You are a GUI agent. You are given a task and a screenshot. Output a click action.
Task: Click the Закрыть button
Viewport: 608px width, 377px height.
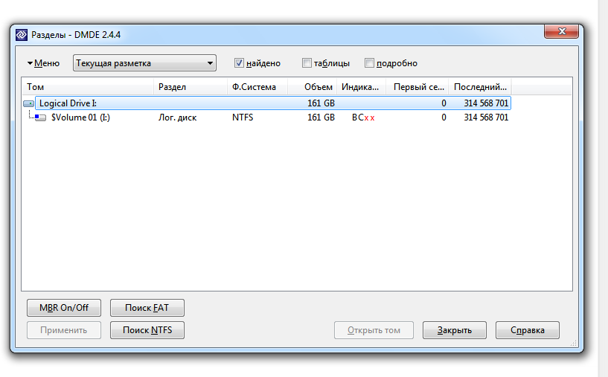(455, 330)
